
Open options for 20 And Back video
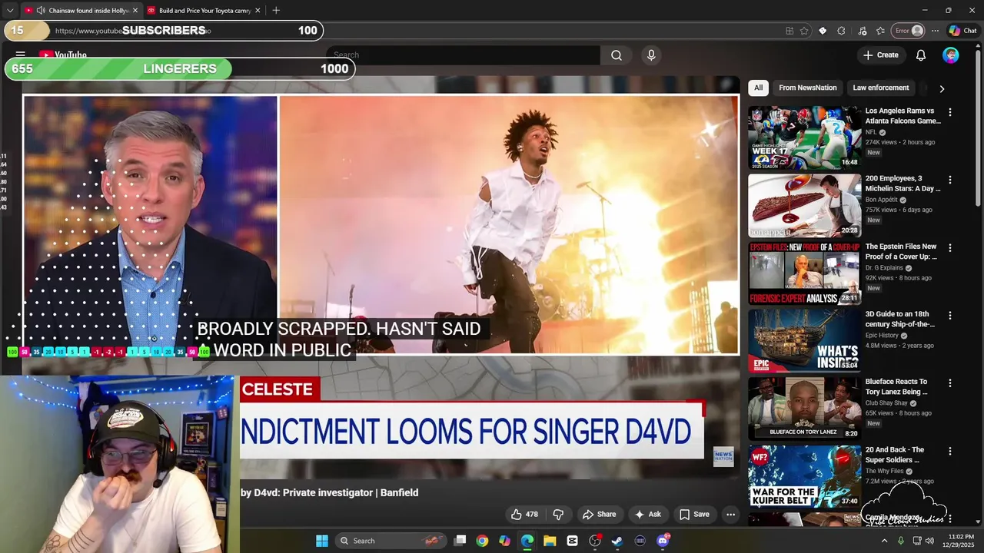tap(949, 451)
